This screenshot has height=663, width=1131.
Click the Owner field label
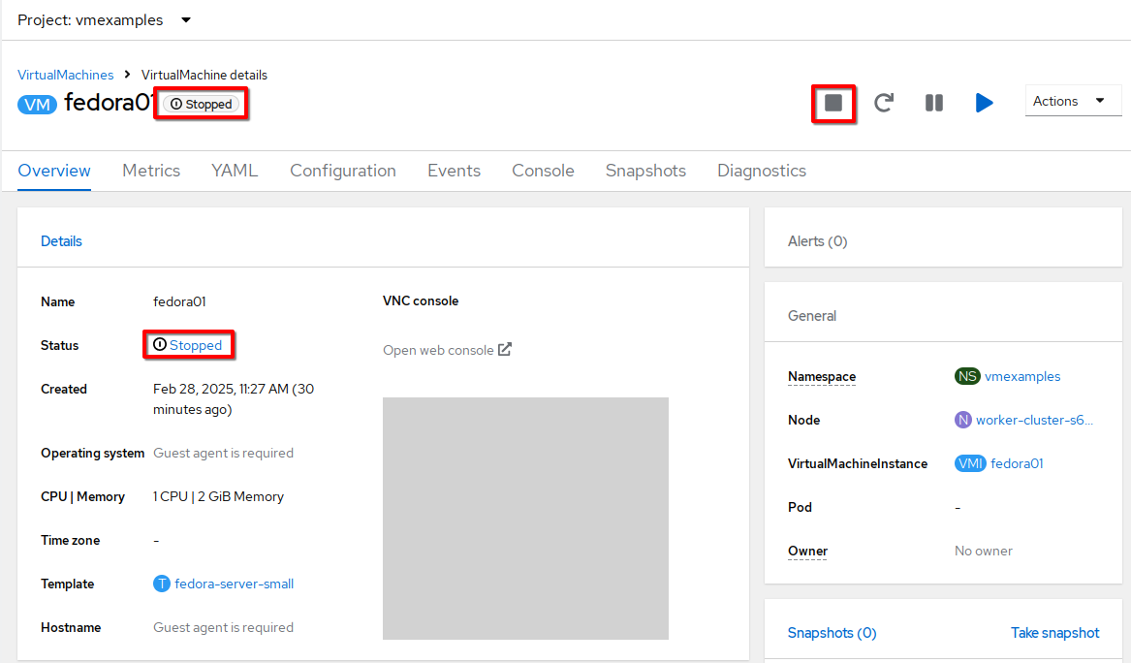point(808,552)
